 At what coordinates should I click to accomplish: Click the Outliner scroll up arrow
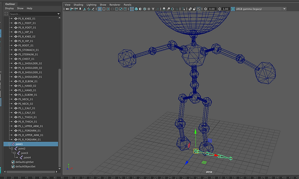[60, 18]
